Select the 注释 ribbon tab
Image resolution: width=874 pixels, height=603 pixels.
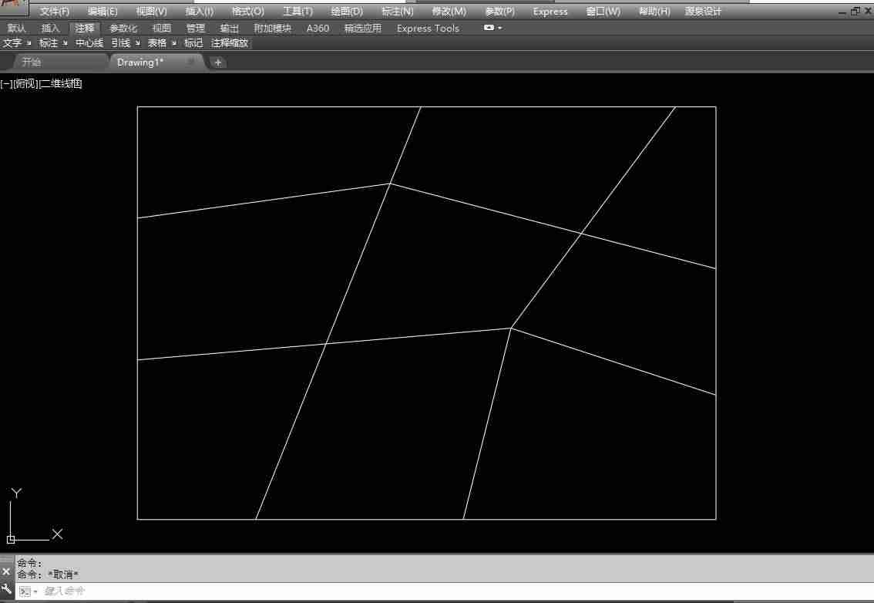(85, 28)
